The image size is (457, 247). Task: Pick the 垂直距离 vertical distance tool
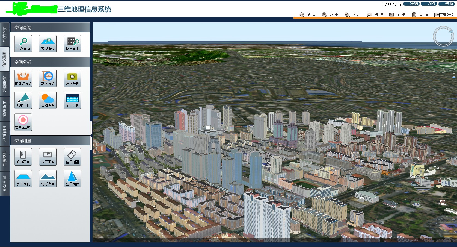point(23,157)
